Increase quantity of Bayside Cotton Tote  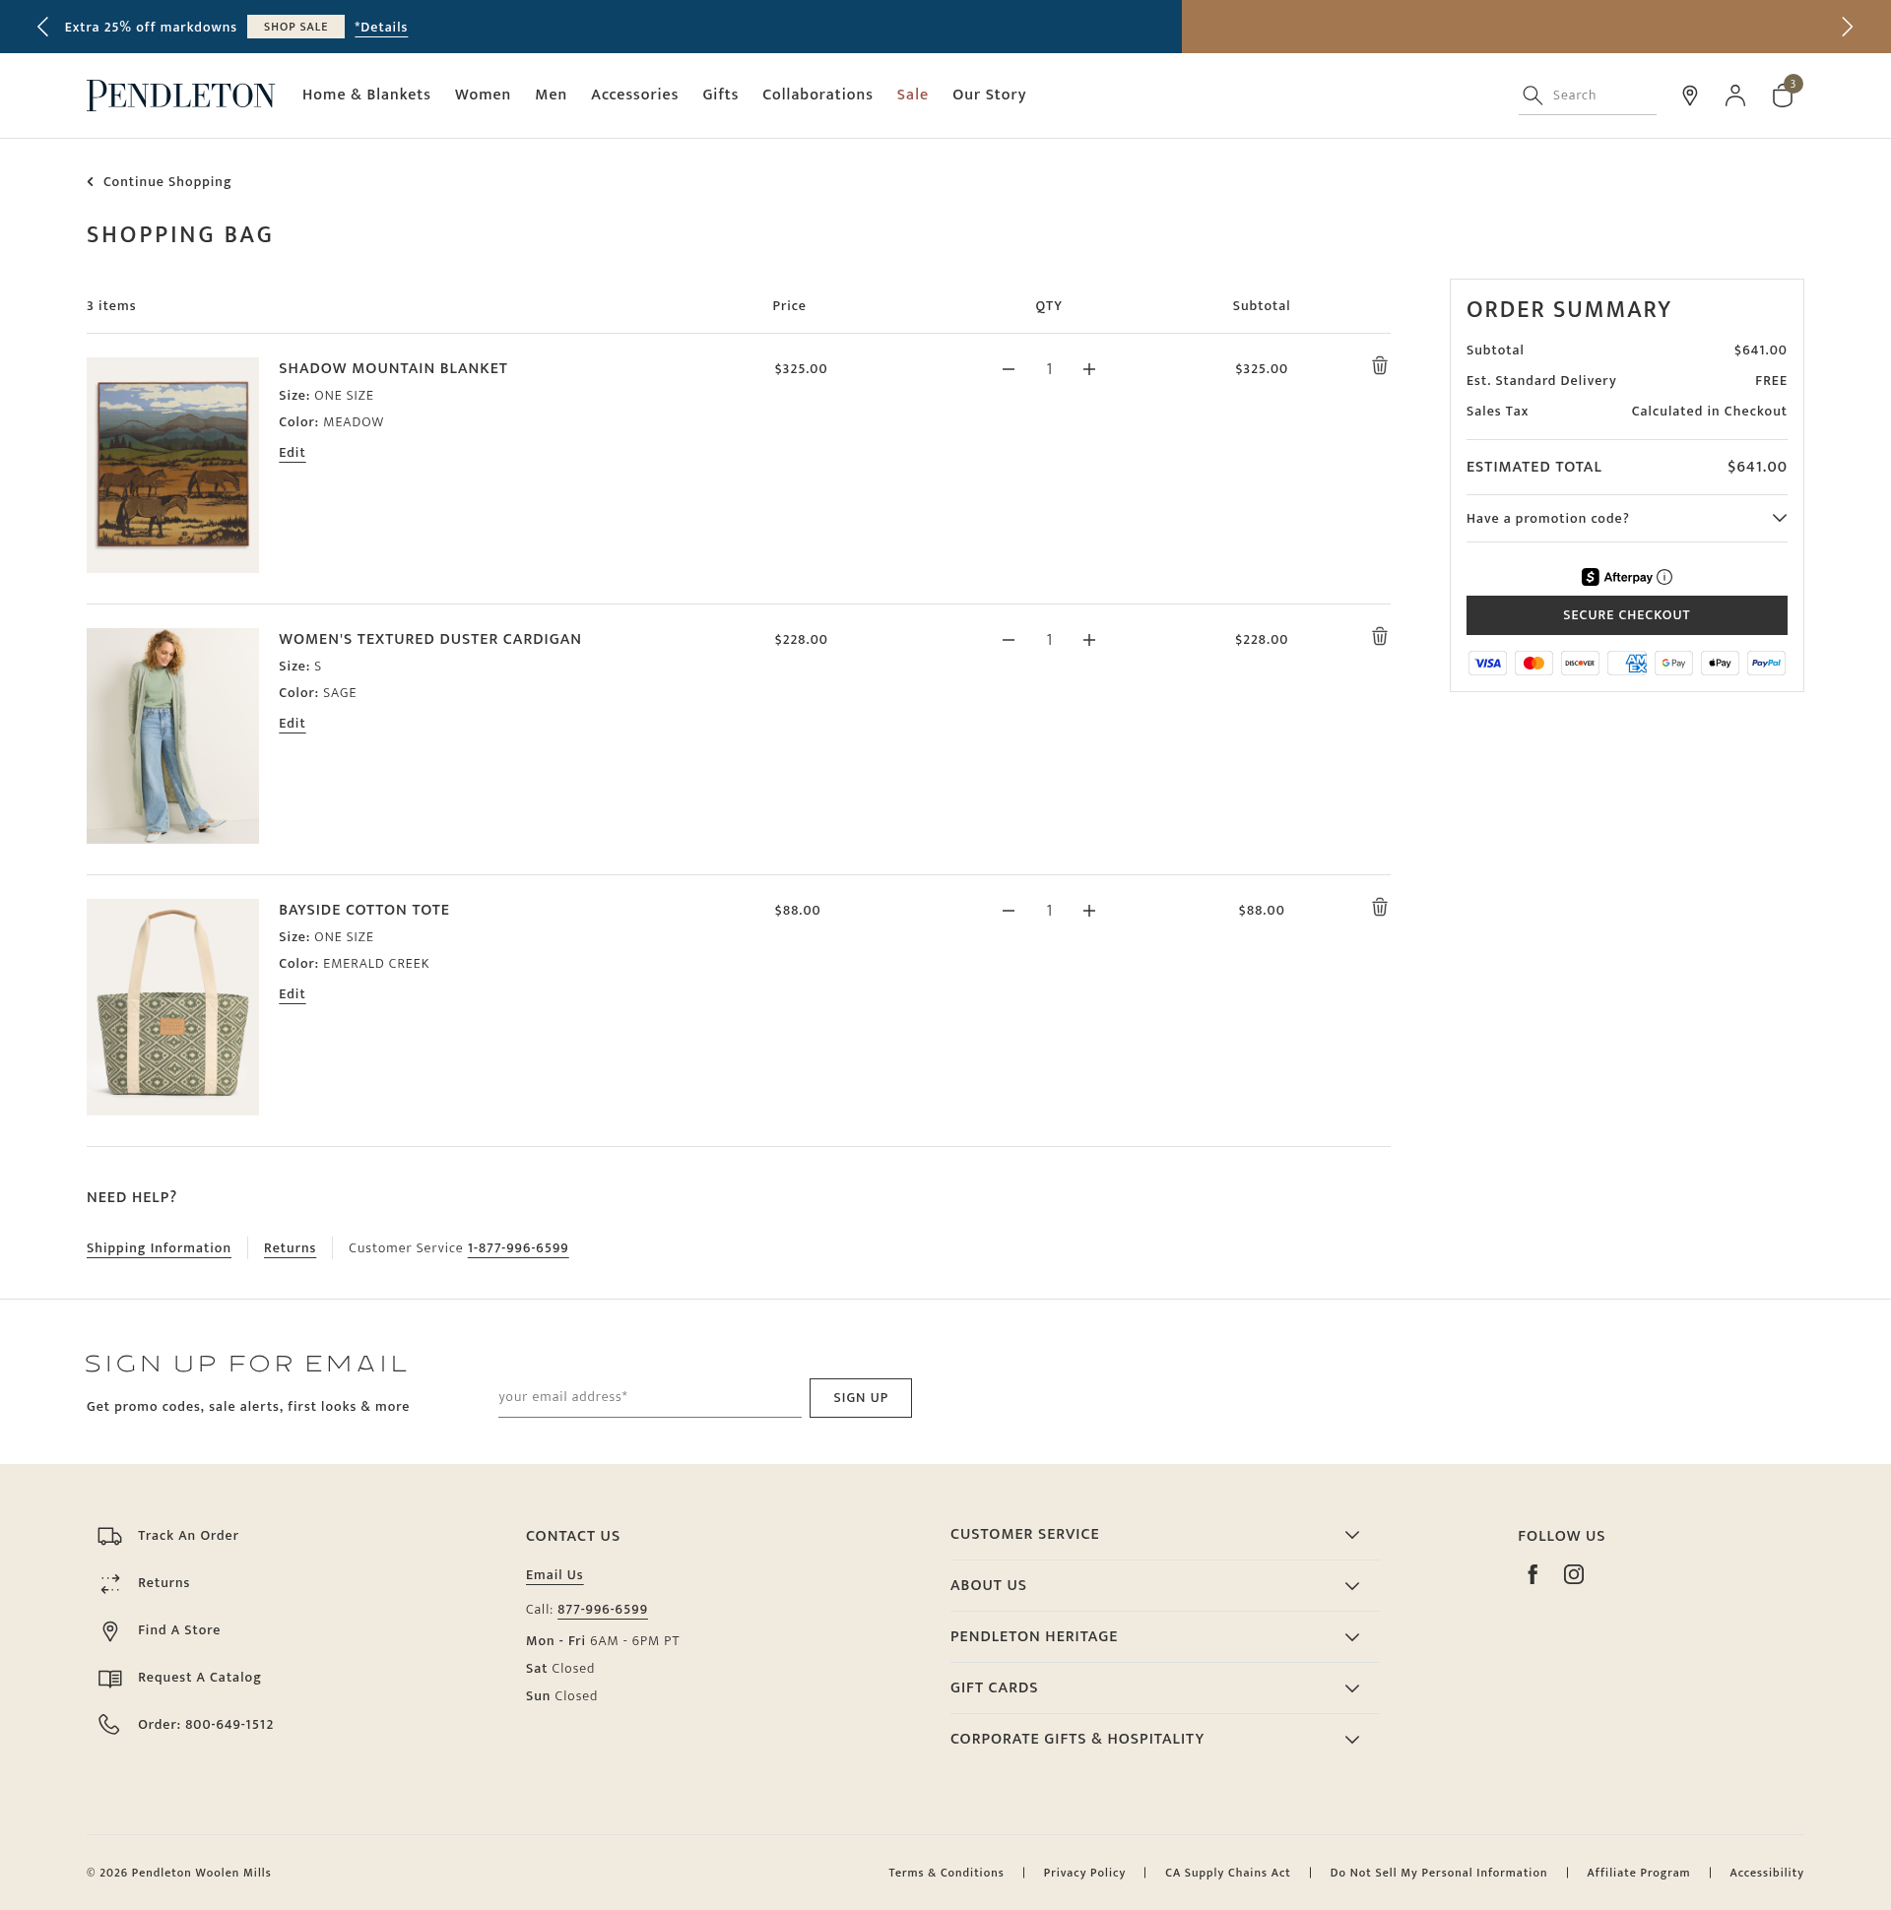[x=1089, y=911]
